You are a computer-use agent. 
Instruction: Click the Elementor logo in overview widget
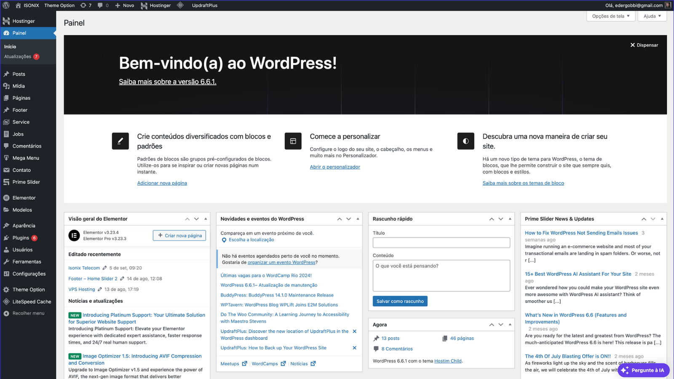[x=74, y=236]
